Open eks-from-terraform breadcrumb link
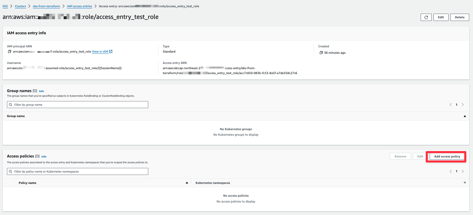The width and height of the screenshot is (473, 215). point(47,6)
